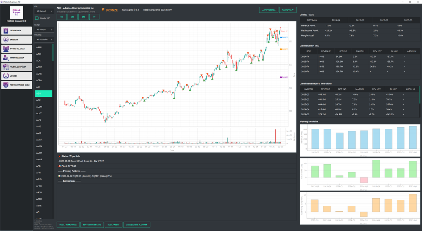Click the METRYKA column header
This screenshot has height=231, width=422.
(x=312, y=20)
